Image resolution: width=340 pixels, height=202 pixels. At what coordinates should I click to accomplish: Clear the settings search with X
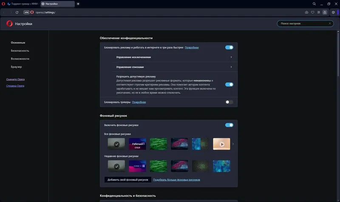(x=330, y=23)
